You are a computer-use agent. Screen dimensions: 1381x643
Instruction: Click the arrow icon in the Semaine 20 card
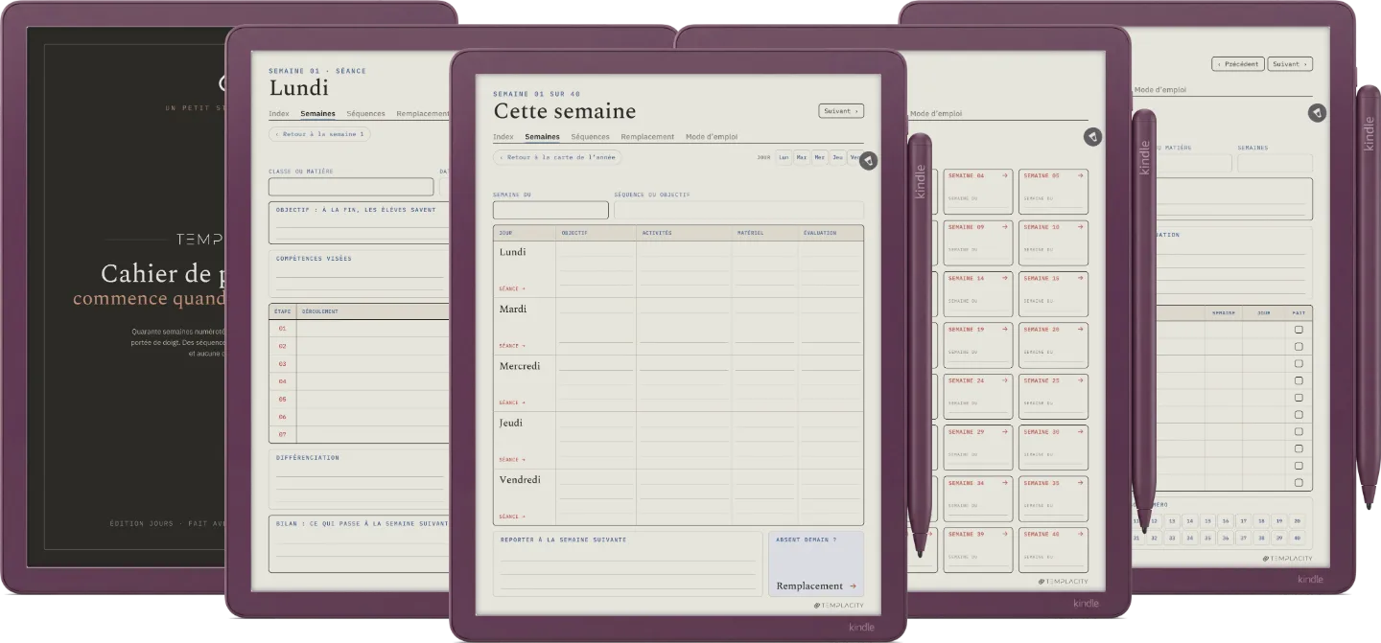pos(1081,329)
